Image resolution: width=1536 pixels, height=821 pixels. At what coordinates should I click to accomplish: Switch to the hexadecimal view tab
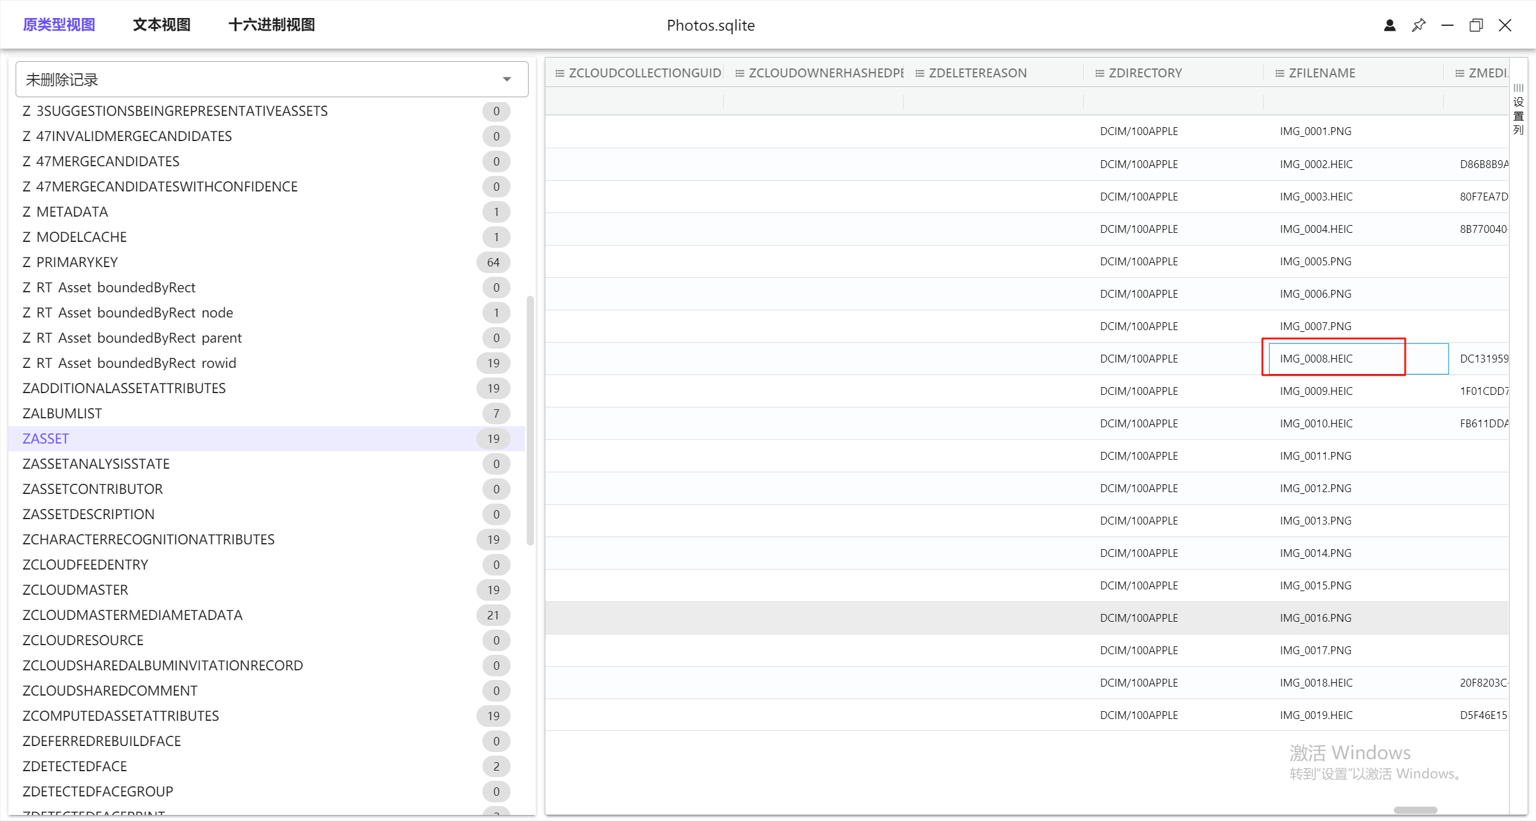pos(271,25)
